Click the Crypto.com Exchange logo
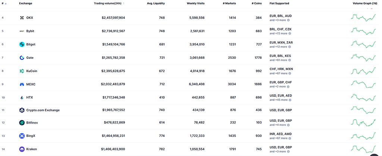The width and height of the screenshot is (382, 156). coord(22,110)
